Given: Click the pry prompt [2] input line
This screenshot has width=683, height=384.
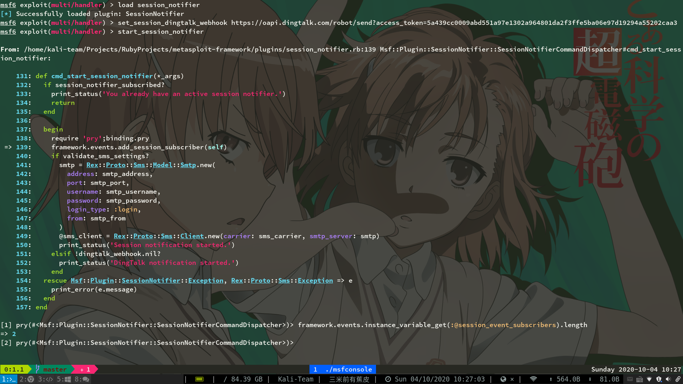Looking at the screenshot, I should (x=147, y=343).
